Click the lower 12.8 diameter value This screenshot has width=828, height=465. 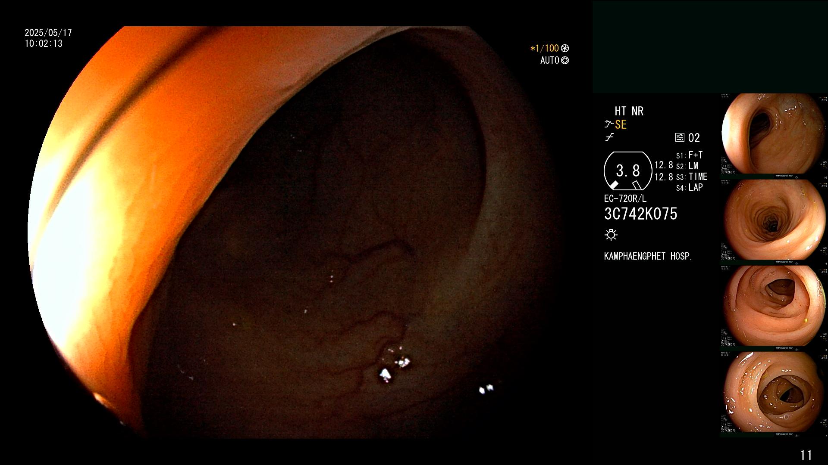(x=664, y=177)
